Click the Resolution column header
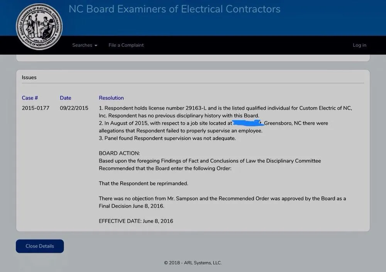The image size is (386, 272). pyautogui.click(x=111, y=98)
